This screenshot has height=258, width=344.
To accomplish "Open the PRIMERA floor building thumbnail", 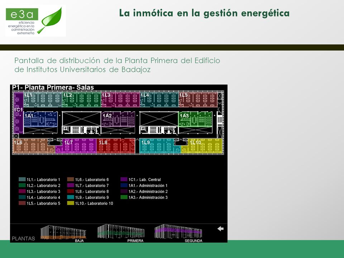I will 121,232.
